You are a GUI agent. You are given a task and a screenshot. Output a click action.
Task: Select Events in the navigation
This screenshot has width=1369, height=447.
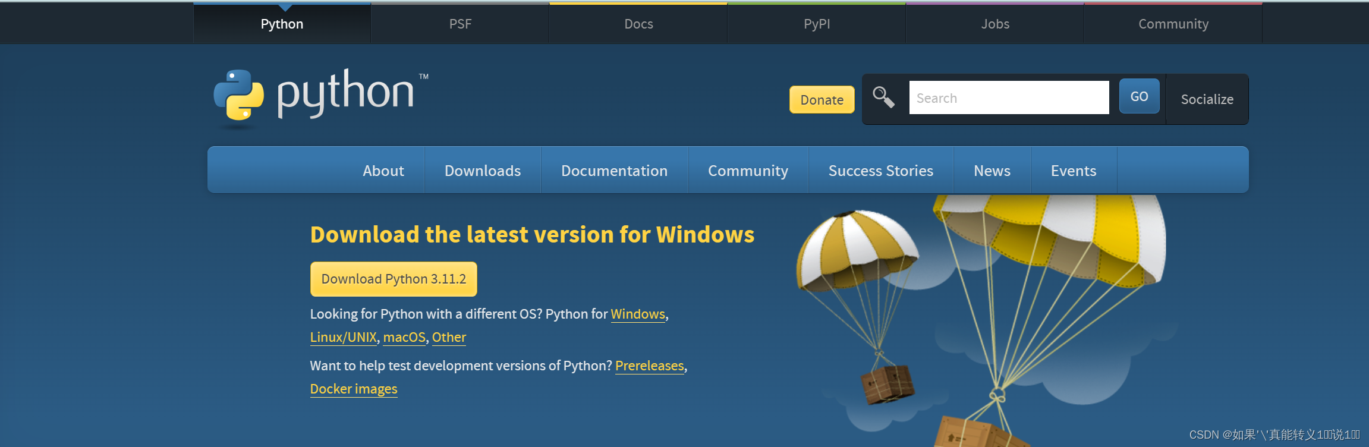[1074, 171]
